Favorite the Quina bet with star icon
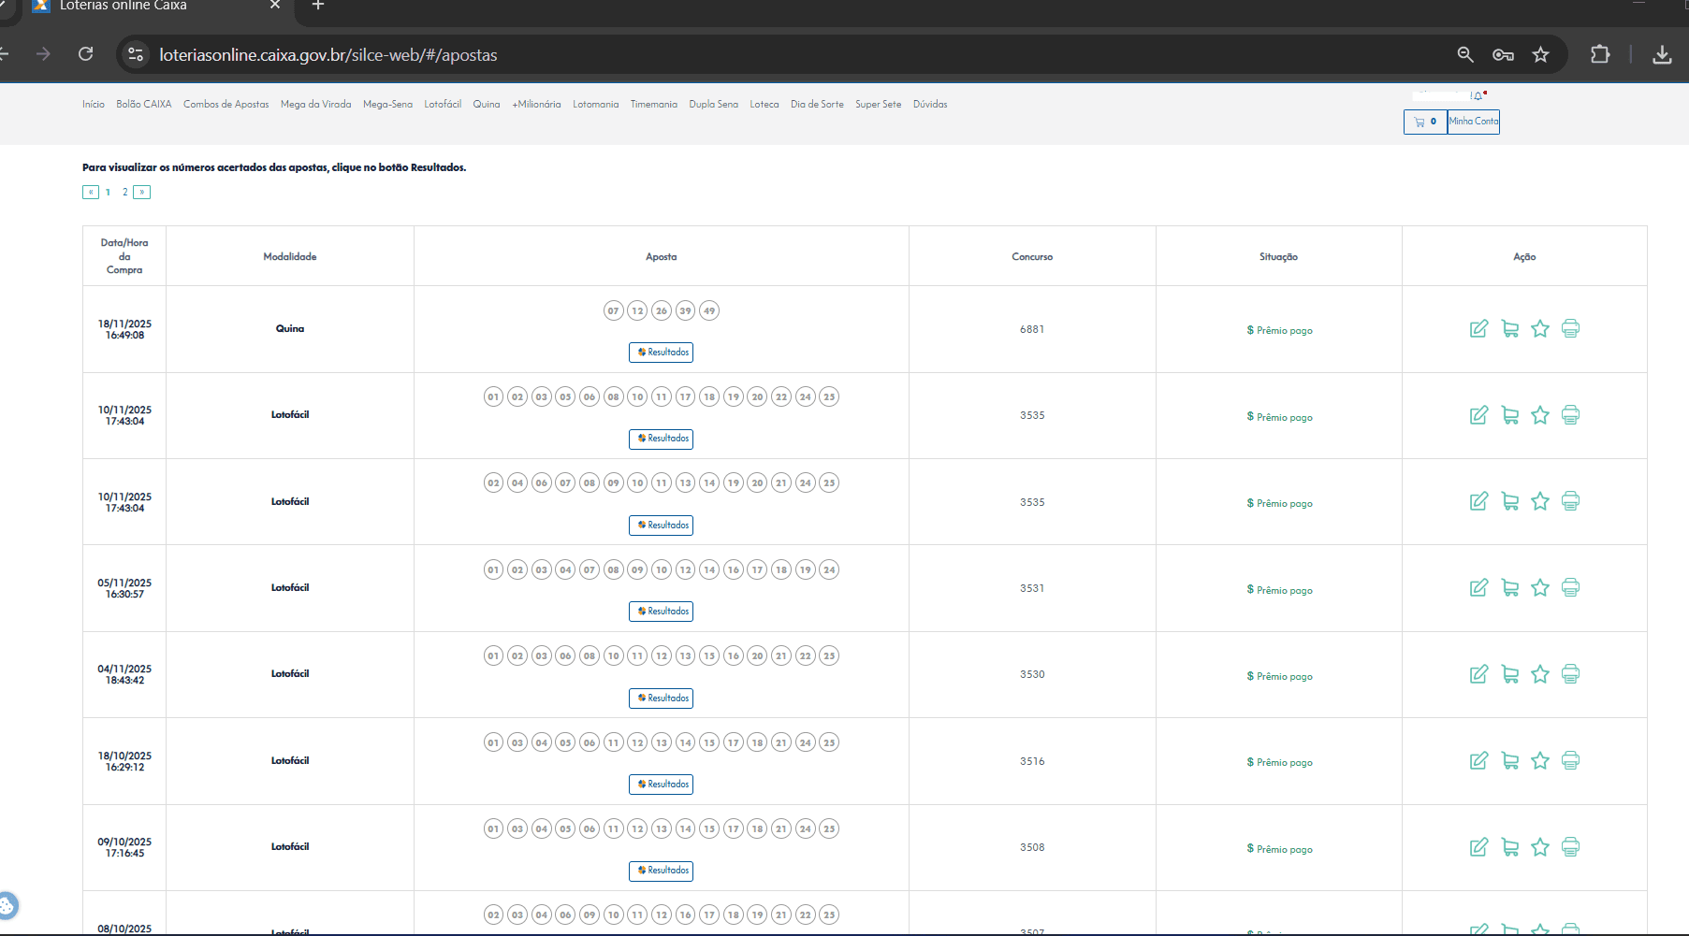The height and width of the screenshot is (936, 1689). point(1540,328)
